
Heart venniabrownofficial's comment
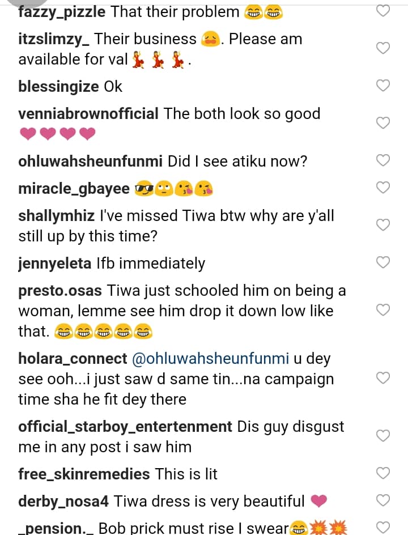coord(384,123)
